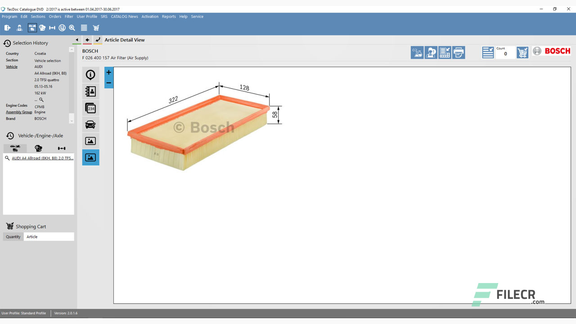Open the list toolbar icon
The height and width of the screenshot is (324, 576).
click(84, 28)
